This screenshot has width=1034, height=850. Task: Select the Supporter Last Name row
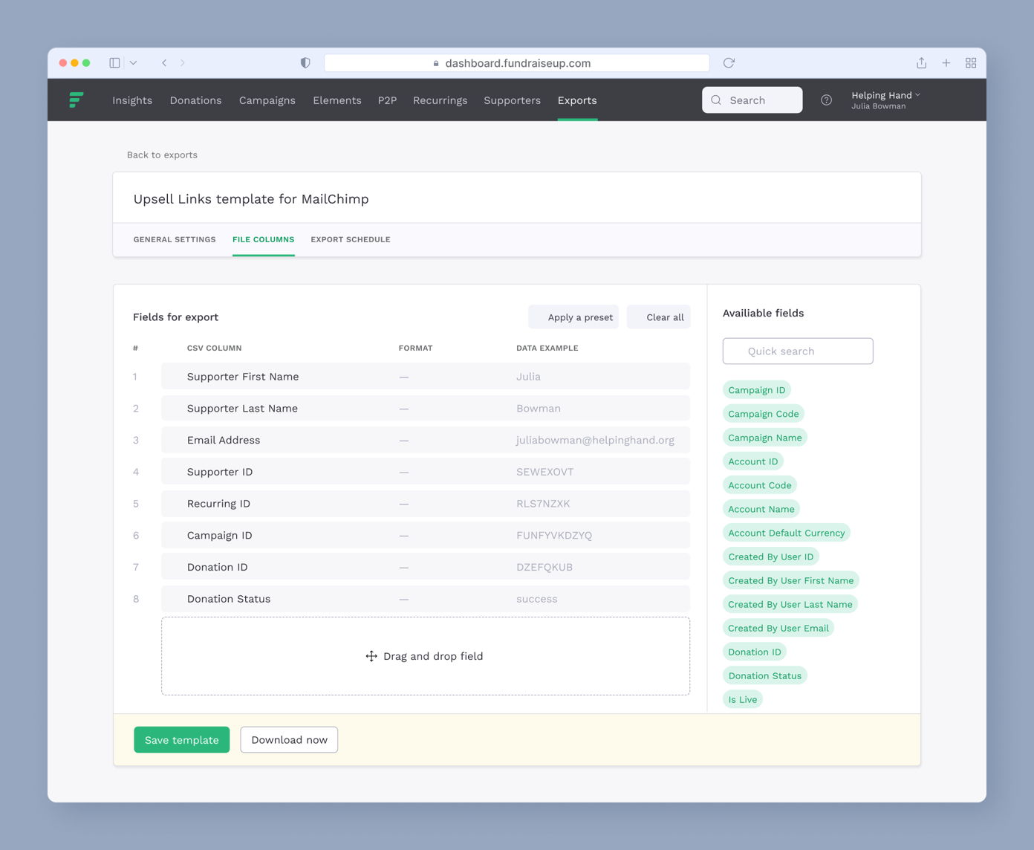click(x=426, y=409)
